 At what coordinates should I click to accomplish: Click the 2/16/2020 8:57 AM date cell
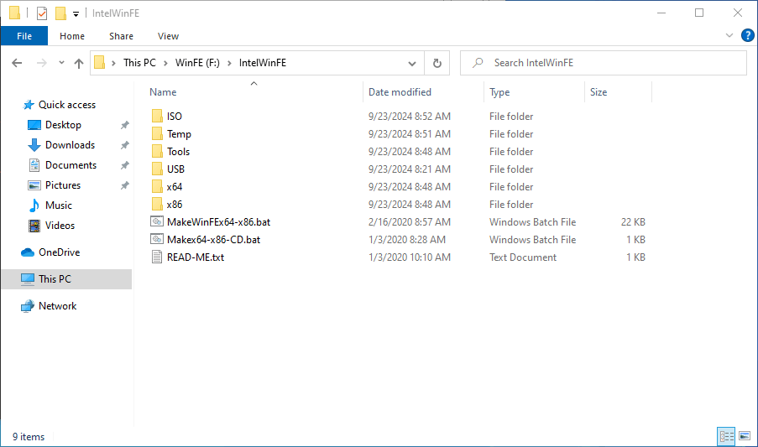409,222
